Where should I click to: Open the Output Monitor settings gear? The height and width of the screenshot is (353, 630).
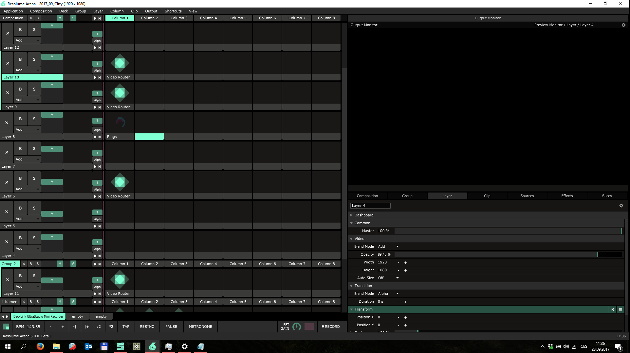(623, 25)
